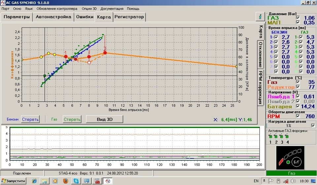Toggle Бензин injector 3 checkbox
Image resolution: width=317 pixels, height=185 pixels.
click(x=276, y=47)
